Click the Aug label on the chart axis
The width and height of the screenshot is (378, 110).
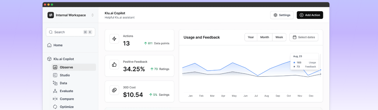pos(266,96)
